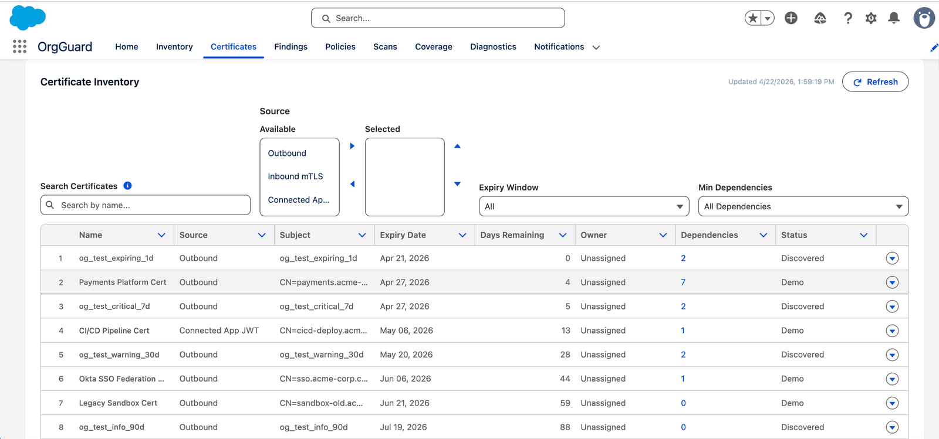Open row actions for og_test_expiring_1d
Viewport: 939px width, 439px height.
coord(892,258)
